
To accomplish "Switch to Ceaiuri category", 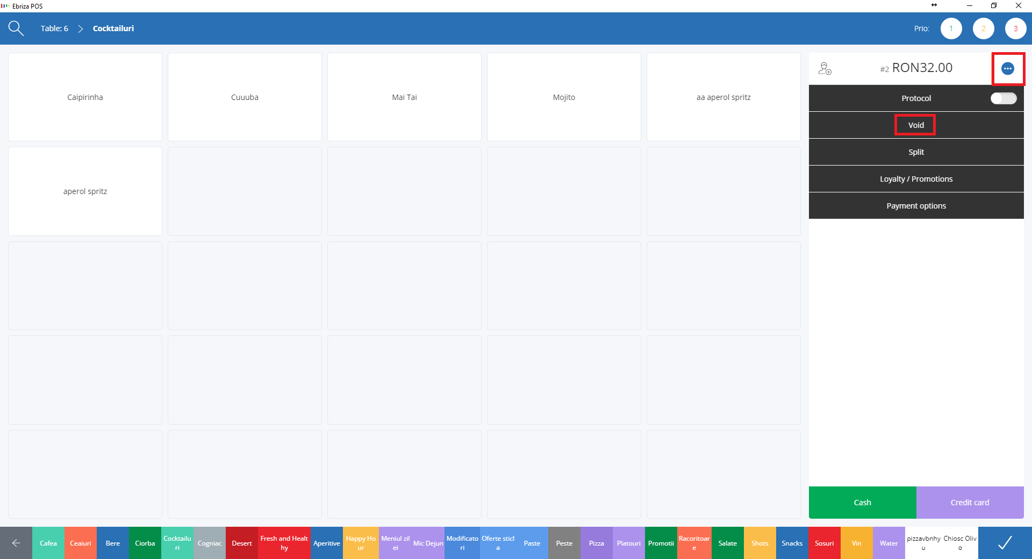I will coord(81,543).
